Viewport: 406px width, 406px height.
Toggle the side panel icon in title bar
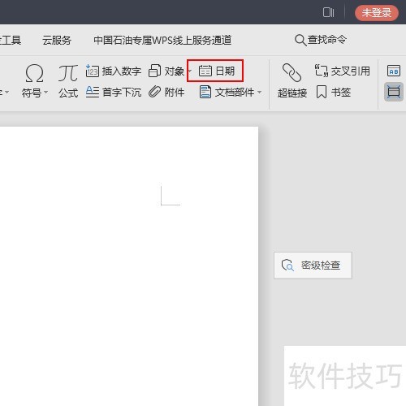pyautogui.click(x=328, y=12)
